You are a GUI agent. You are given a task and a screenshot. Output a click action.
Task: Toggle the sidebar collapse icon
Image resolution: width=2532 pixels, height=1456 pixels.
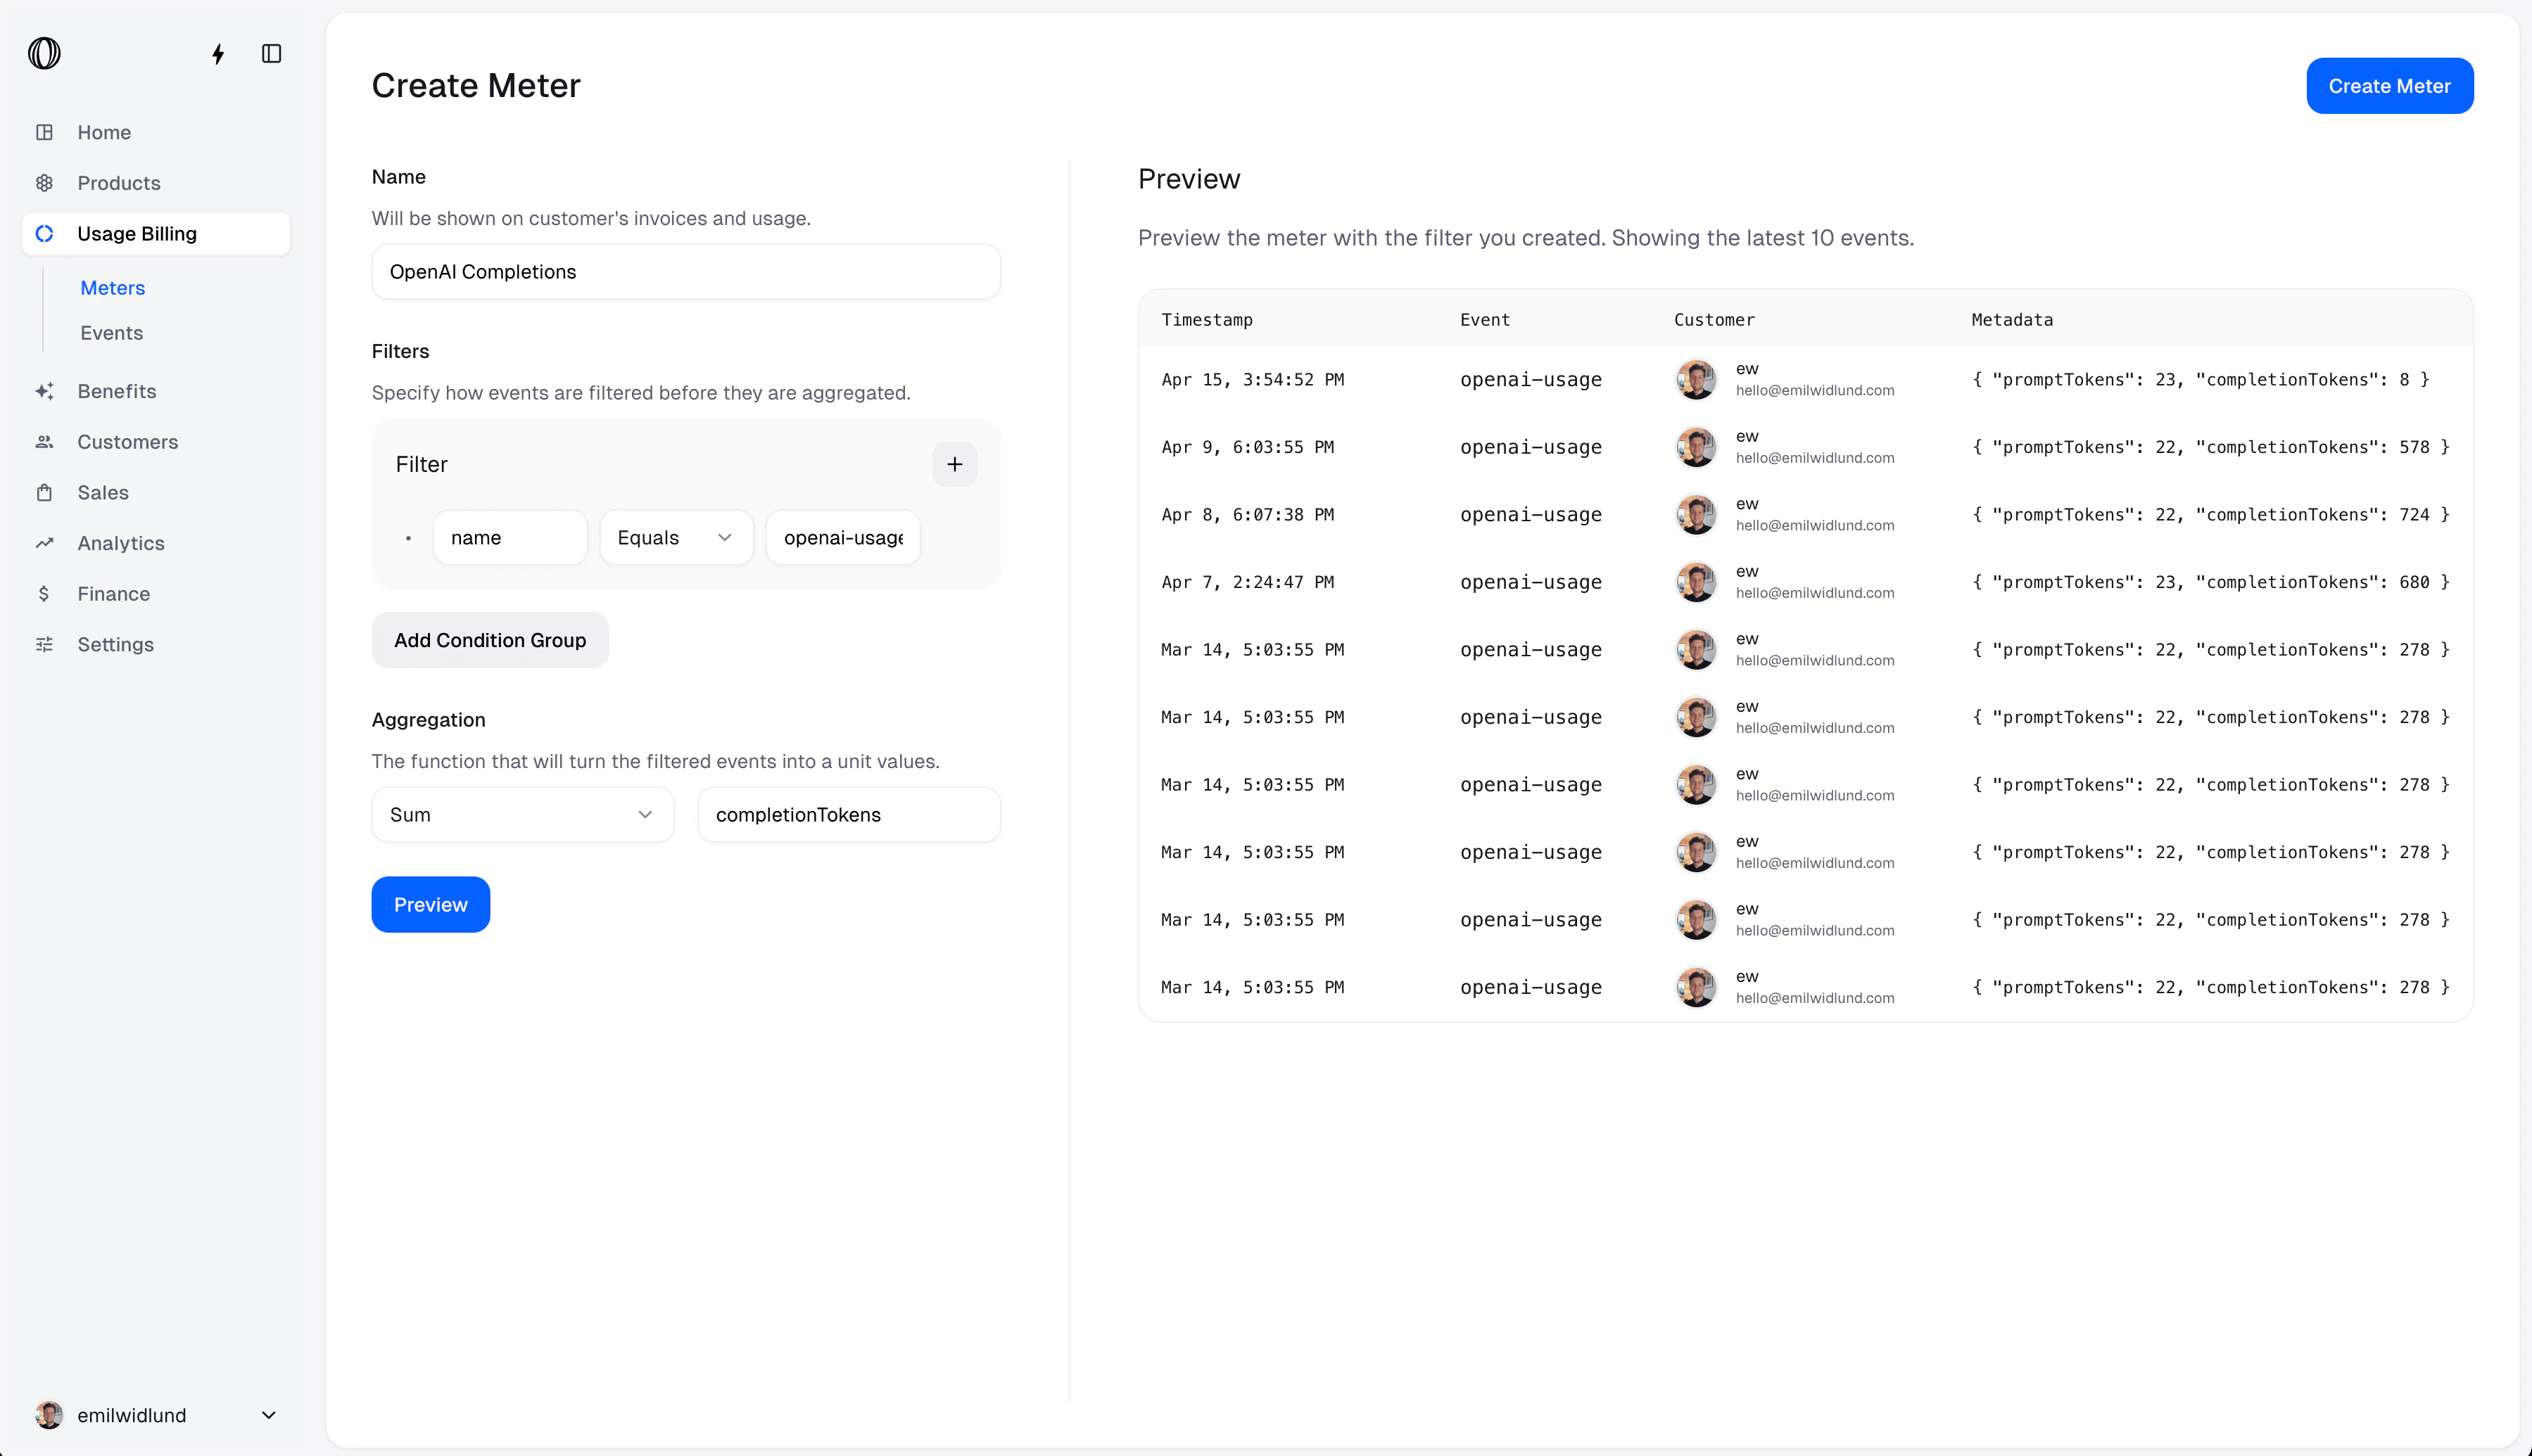[271, 54]
